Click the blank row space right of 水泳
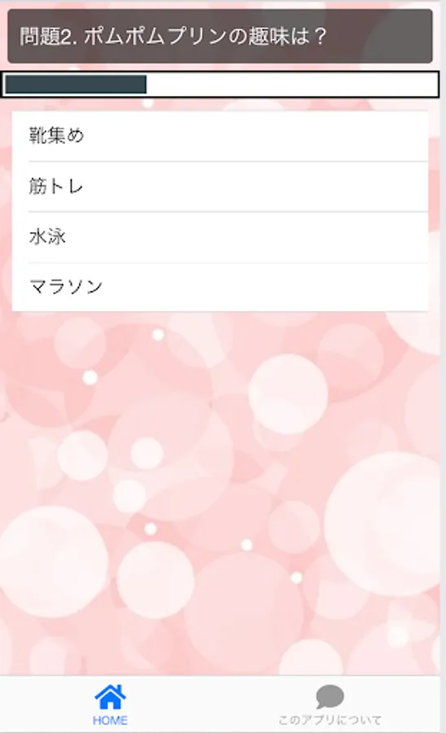 click(247, 237)
